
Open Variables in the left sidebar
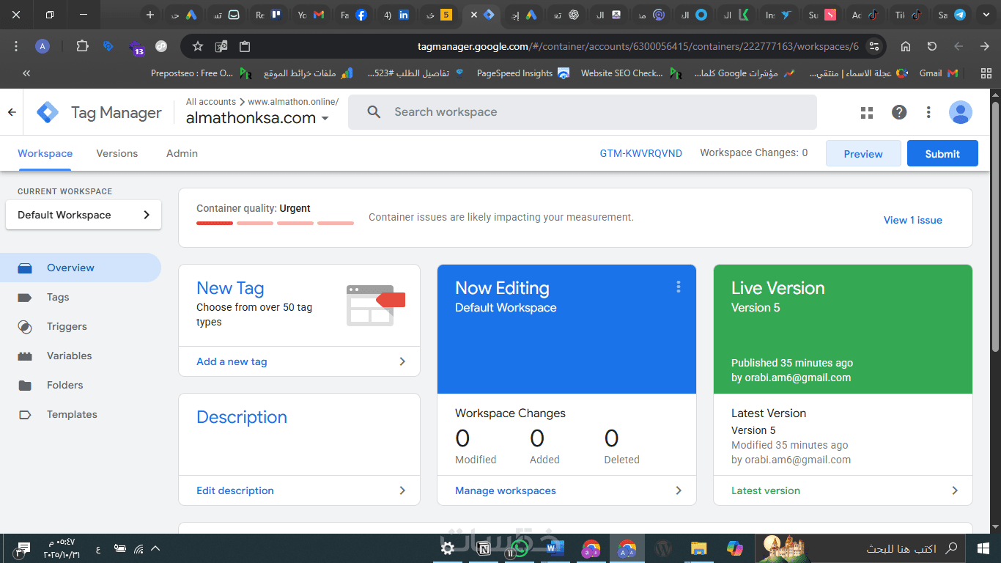click(x=69, y=356)
